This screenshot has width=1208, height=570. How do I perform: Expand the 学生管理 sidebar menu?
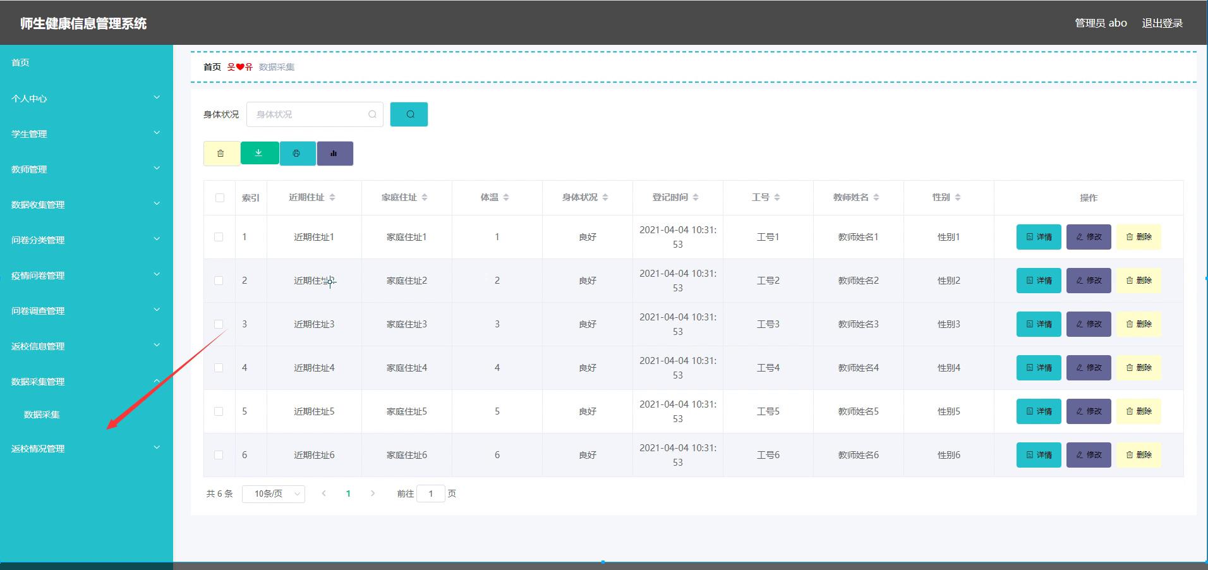[86, 134]
